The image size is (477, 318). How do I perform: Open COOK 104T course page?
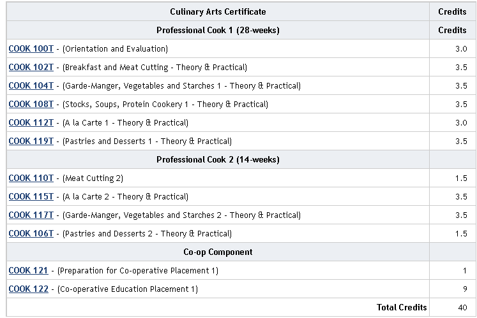pos(31,86)
